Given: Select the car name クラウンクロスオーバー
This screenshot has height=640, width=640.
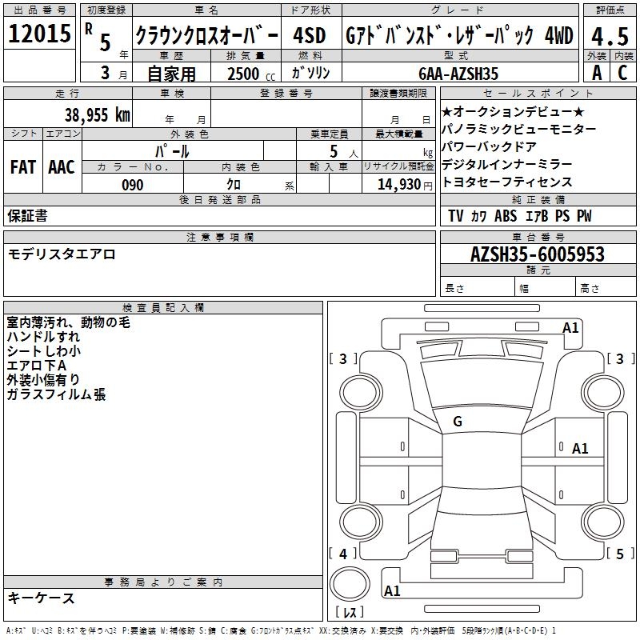Looking at the screenshot, I should tap(206, 35).
